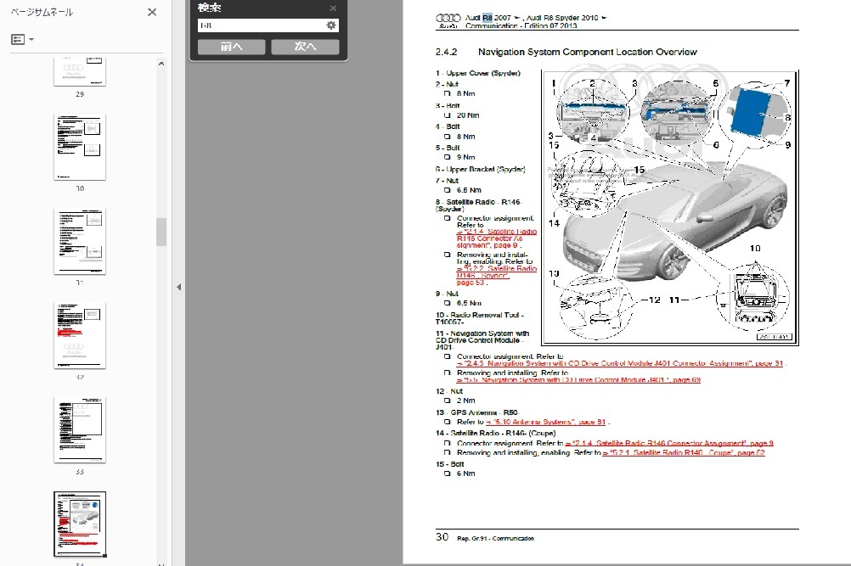Click the component location diagram image
This screenshot has width=851, height=566.
(x=670, y=208)
